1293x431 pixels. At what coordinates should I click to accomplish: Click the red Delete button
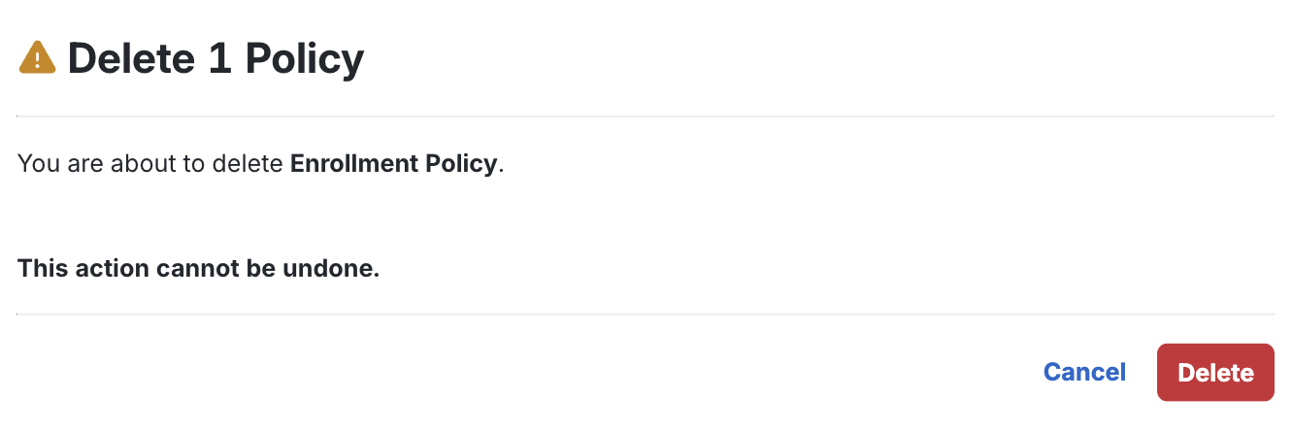1215,373
